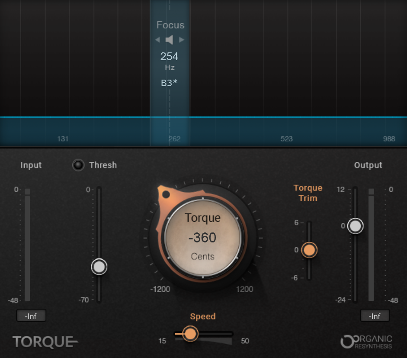Click the 262 frequency marker

(x=174, y=139)
